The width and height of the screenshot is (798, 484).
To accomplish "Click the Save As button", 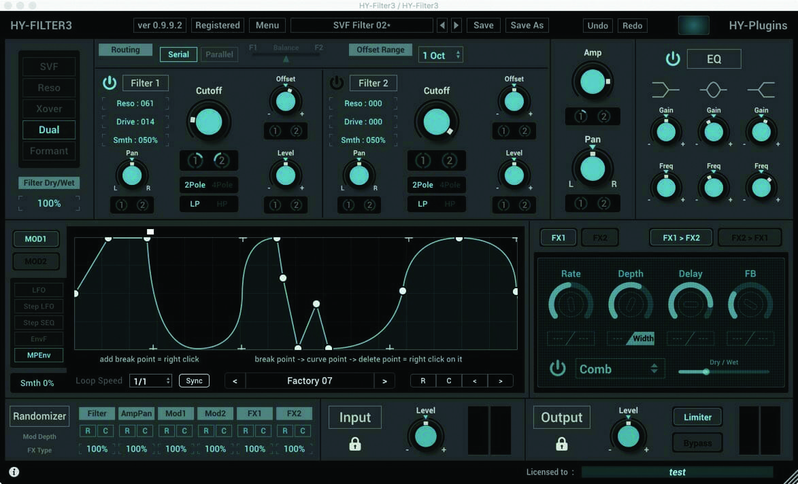I will click(x=527, y=25).
